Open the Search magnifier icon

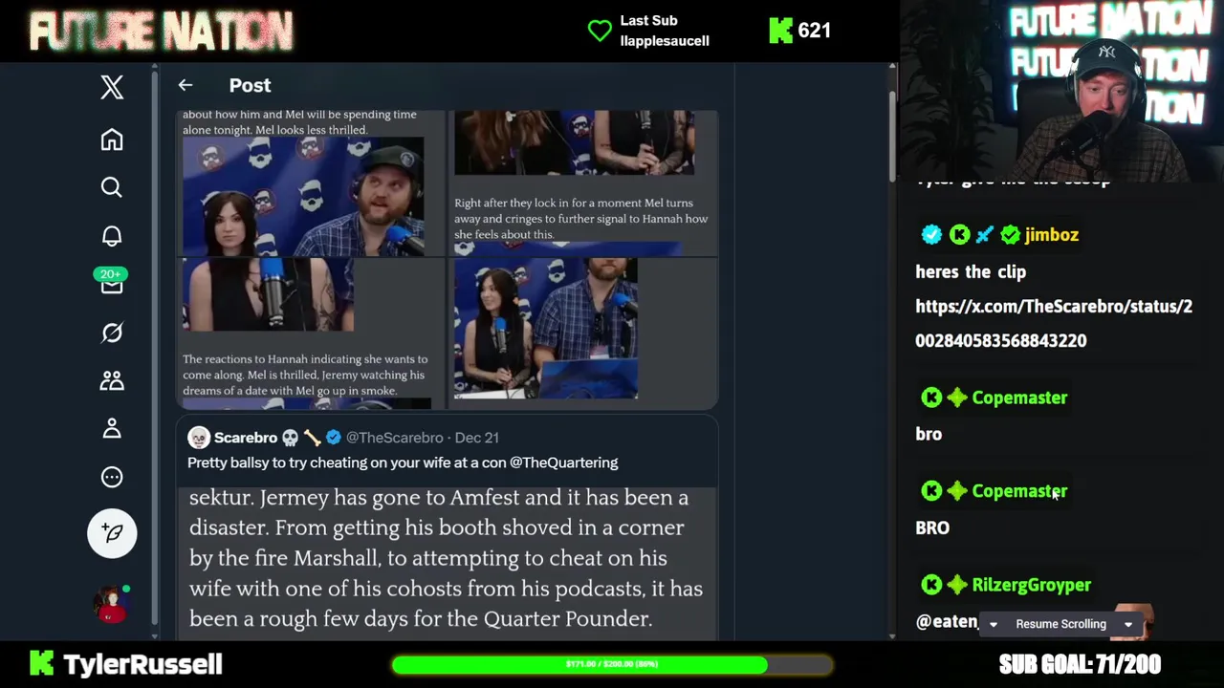112,187
